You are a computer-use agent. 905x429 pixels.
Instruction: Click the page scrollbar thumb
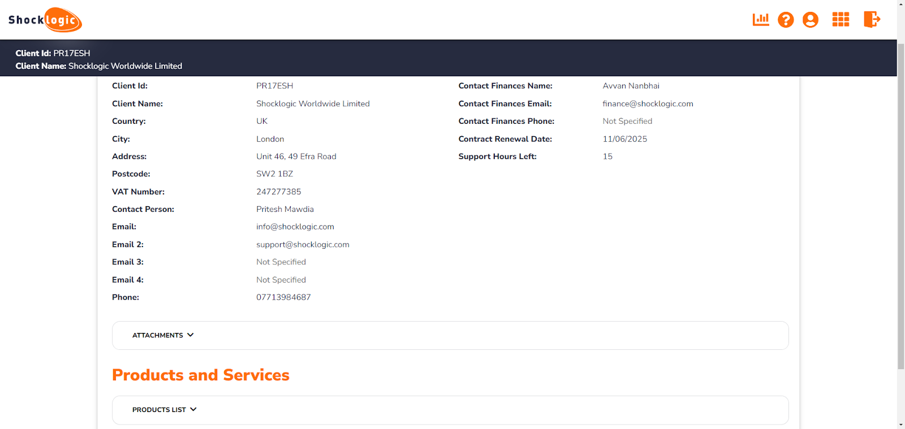pos(901,206)
